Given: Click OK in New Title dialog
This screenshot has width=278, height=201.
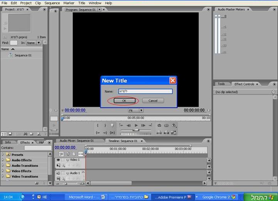Looking at the screenshot, I should coord(124,100).
